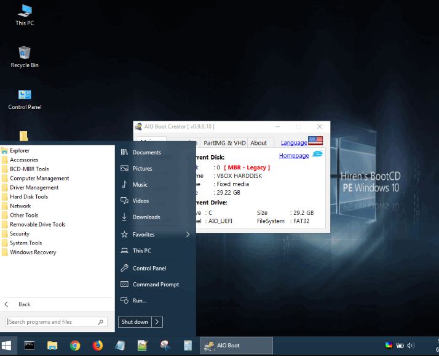Click the US flag language icon
The width and height of the screenshot is (439, 356).
(x=315, y=141)
